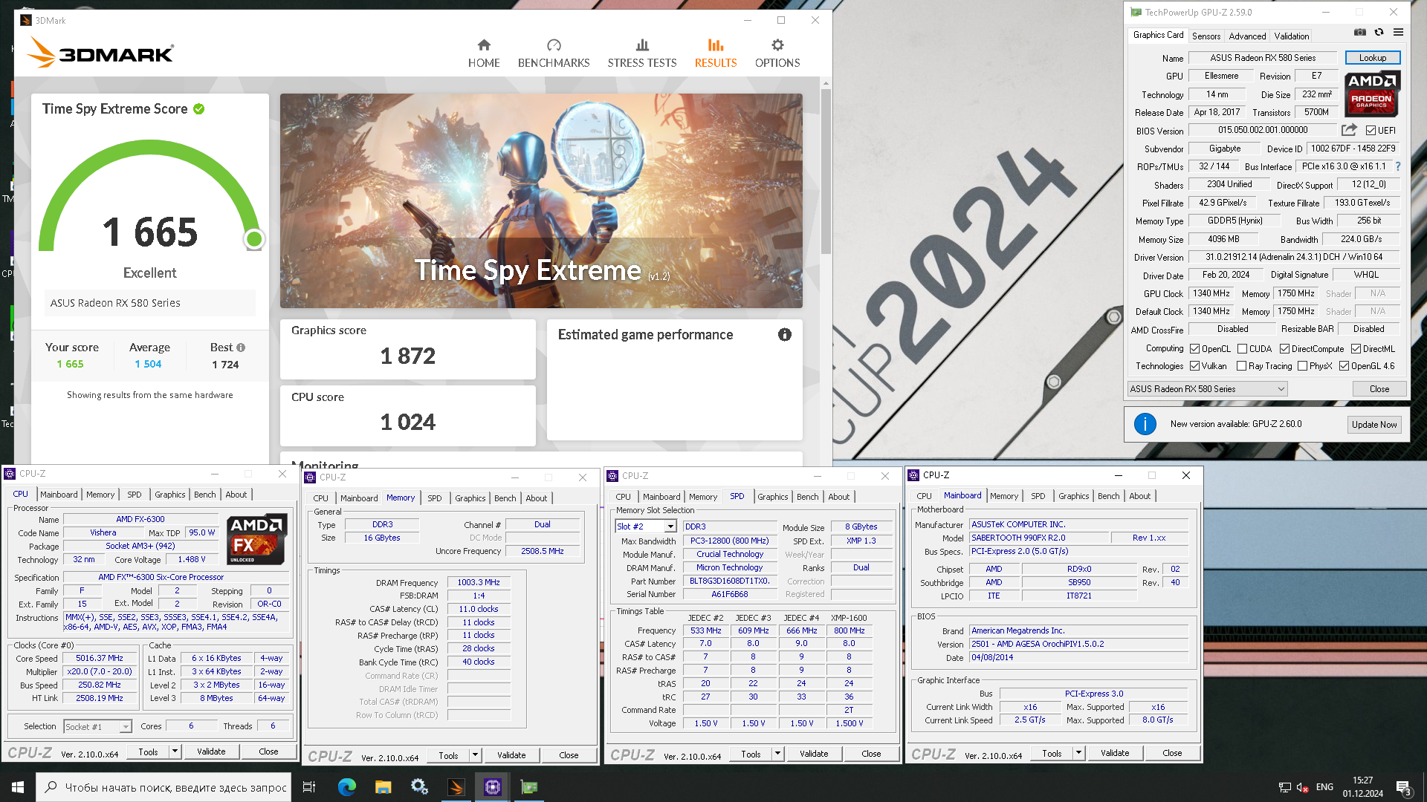Click the green validation checkmark beside Time Spy Extreme Score
The width and height of the screenshot is (1427, 802).
click(199, 109)
